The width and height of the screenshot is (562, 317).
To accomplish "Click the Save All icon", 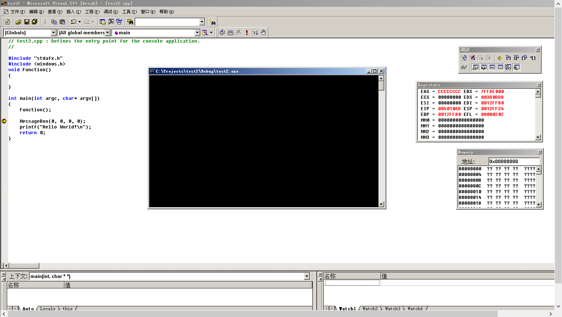I will 35,22.
